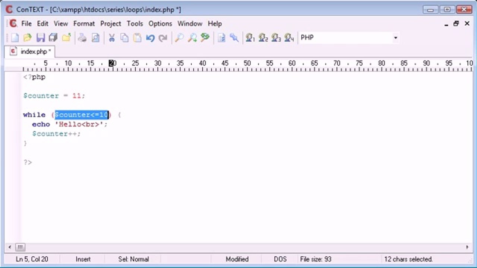
Task: Open the Tools menu
Action: [x=135, y=23]
